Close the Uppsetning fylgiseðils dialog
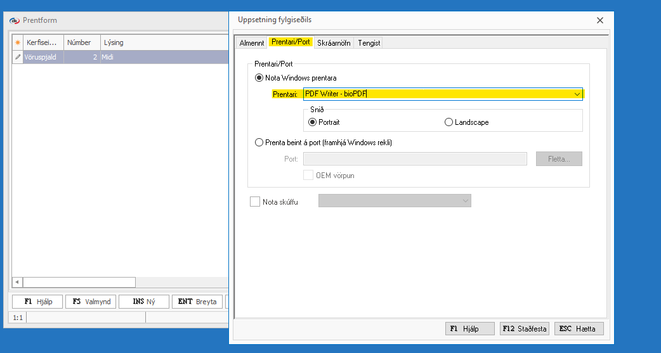The image size is (661, 353). [599, 20]
